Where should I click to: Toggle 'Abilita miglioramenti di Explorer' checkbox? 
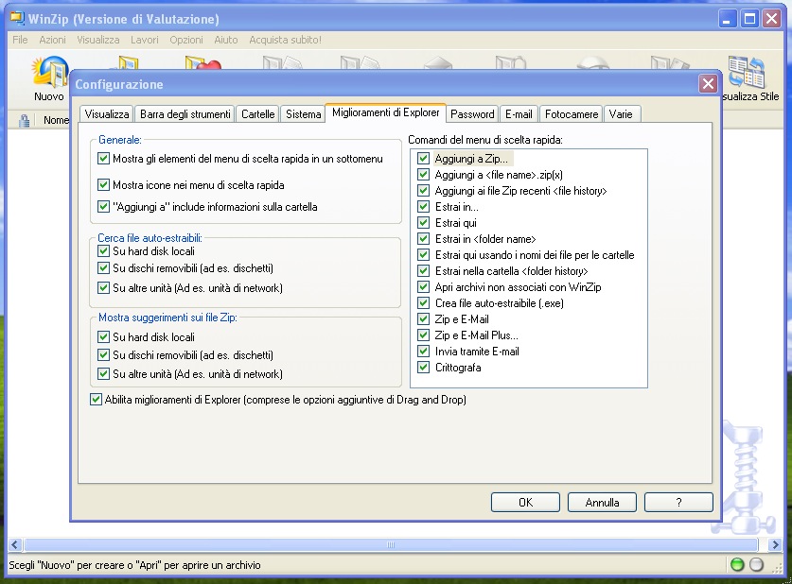(96, 400)
